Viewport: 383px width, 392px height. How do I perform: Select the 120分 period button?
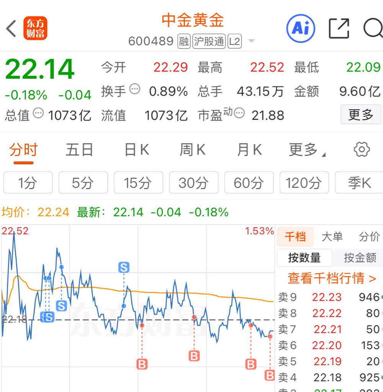click(304, 183)
